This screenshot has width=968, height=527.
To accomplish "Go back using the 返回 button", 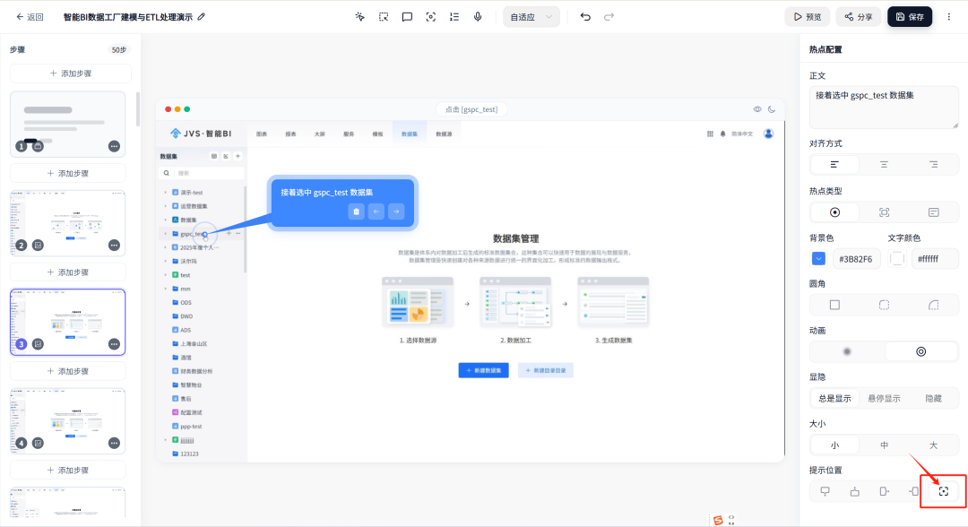I will point(30,17).
